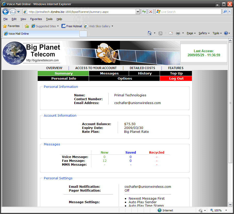Click the $75.50 account balance value
The image size is (234, 214).
click(x=130, y=124)
